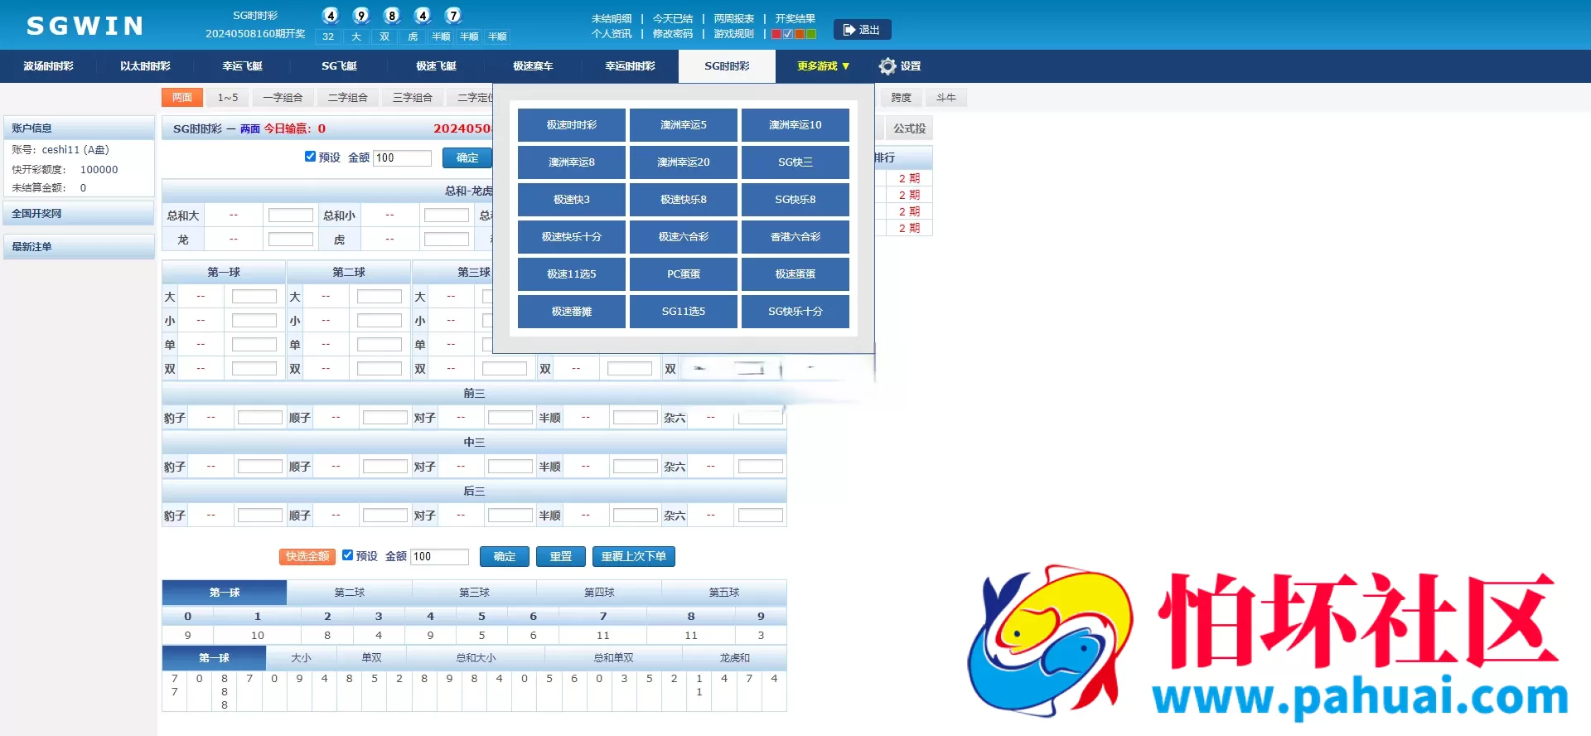Select the 三字组合 bet type tab
The height and width of the screenshot is (736, 1591).
tap(413, 98)
